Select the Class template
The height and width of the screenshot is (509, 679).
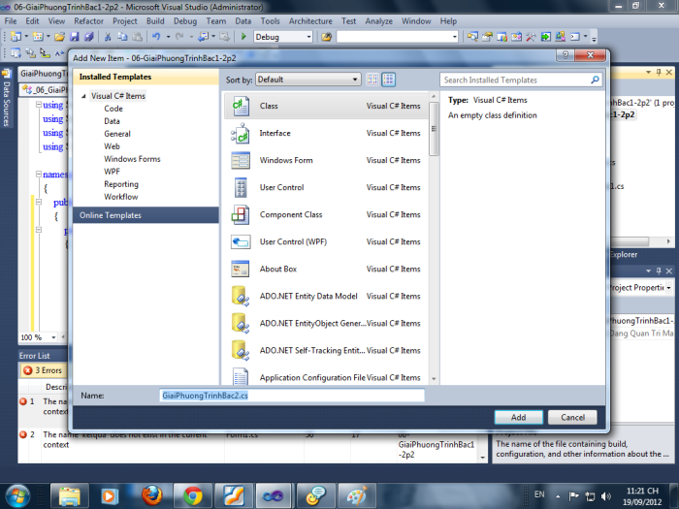pos(327,106)
